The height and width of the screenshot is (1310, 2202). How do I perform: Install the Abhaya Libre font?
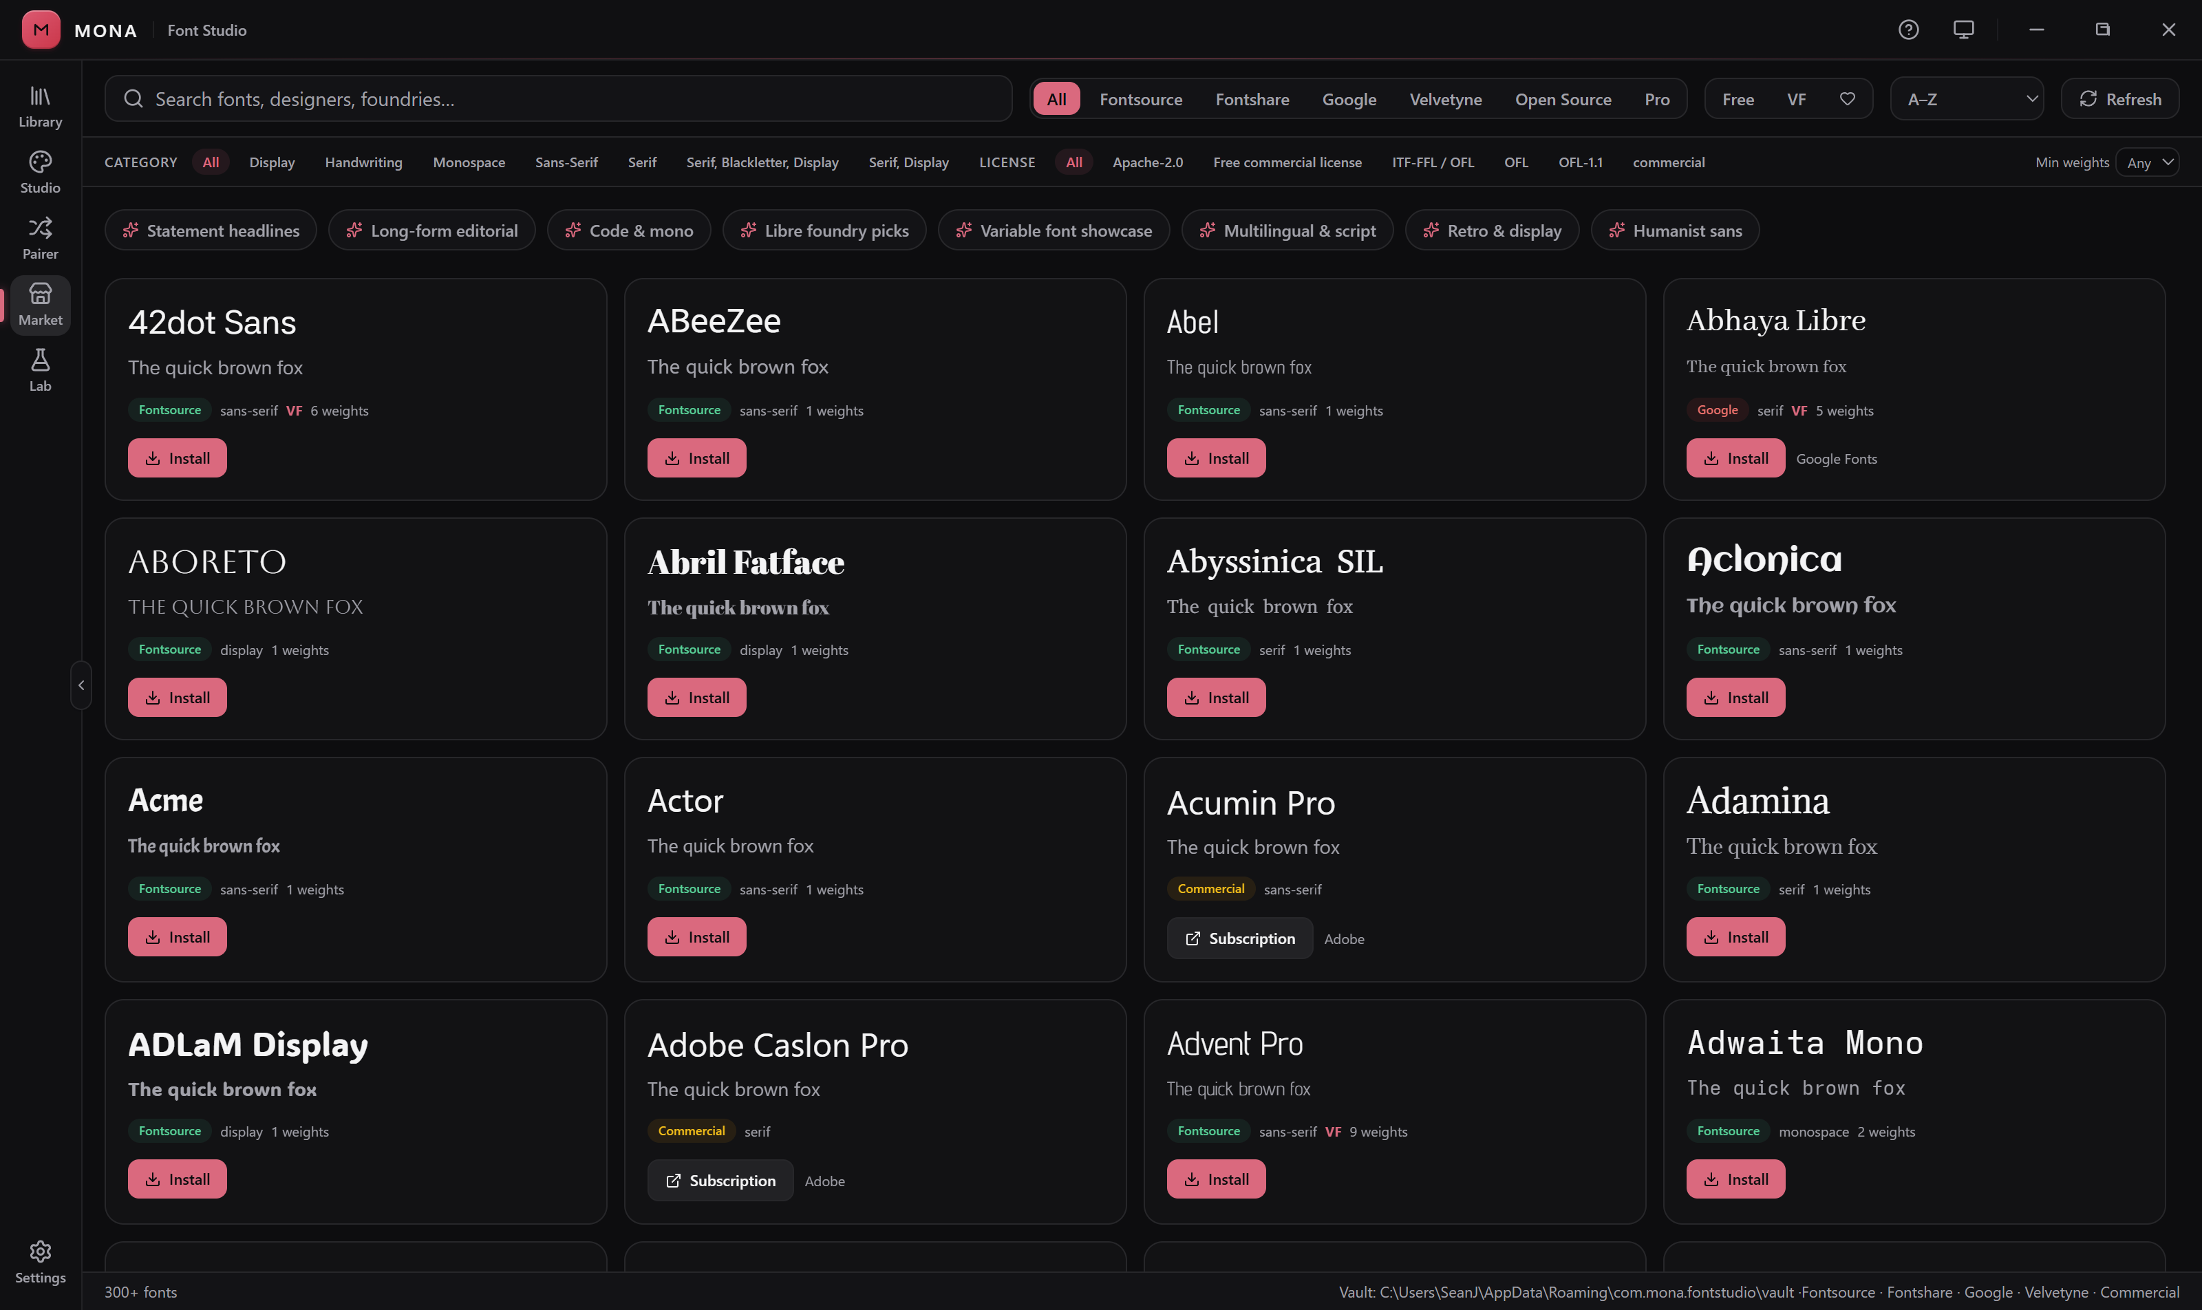(1735, 458)
